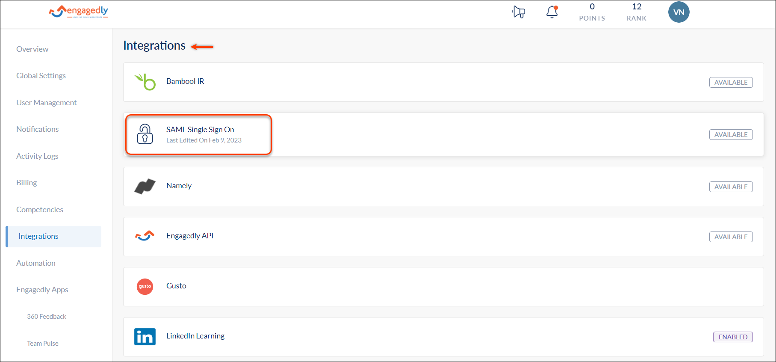Click AVAILABLE badge for Namely
Viewport: 776px width, 362px height.
click(731, 187)
